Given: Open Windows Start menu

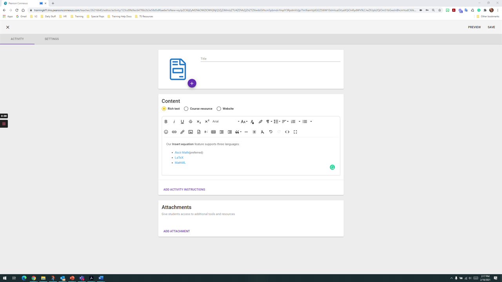Looking at the screenshot, I should click(5, 278).
